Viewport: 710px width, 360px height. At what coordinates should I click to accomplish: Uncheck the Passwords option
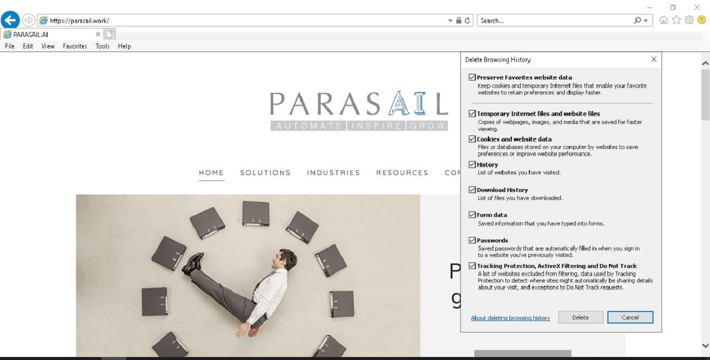pos(472,240)
